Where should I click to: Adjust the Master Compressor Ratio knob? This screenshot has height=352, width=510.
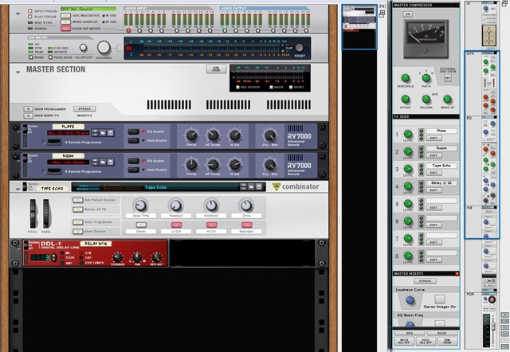(426, 78)
